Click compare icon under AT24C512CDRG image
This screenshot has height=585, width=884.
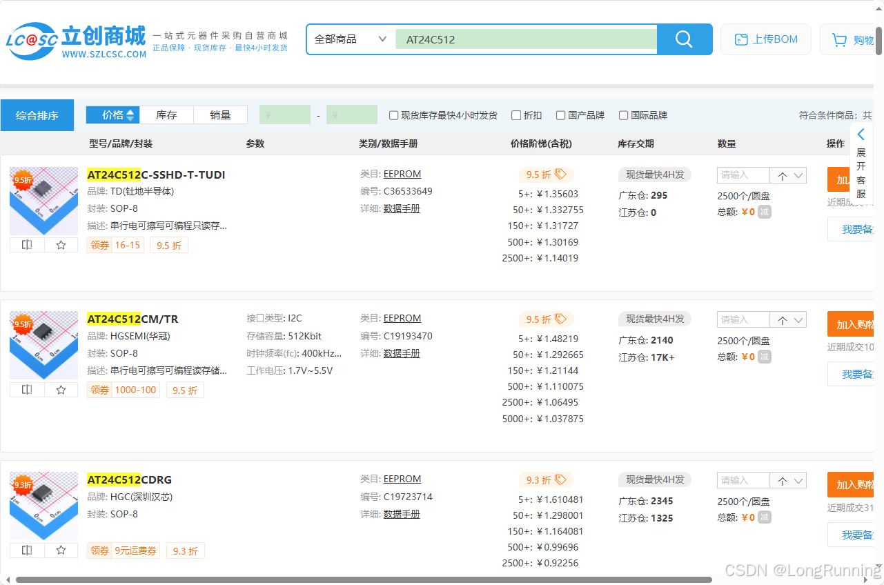27,551
